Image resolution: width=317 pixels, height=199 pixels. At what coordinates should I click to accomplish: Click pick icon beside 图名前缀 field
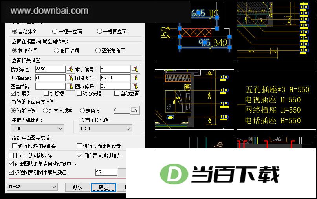coord(70,86)
